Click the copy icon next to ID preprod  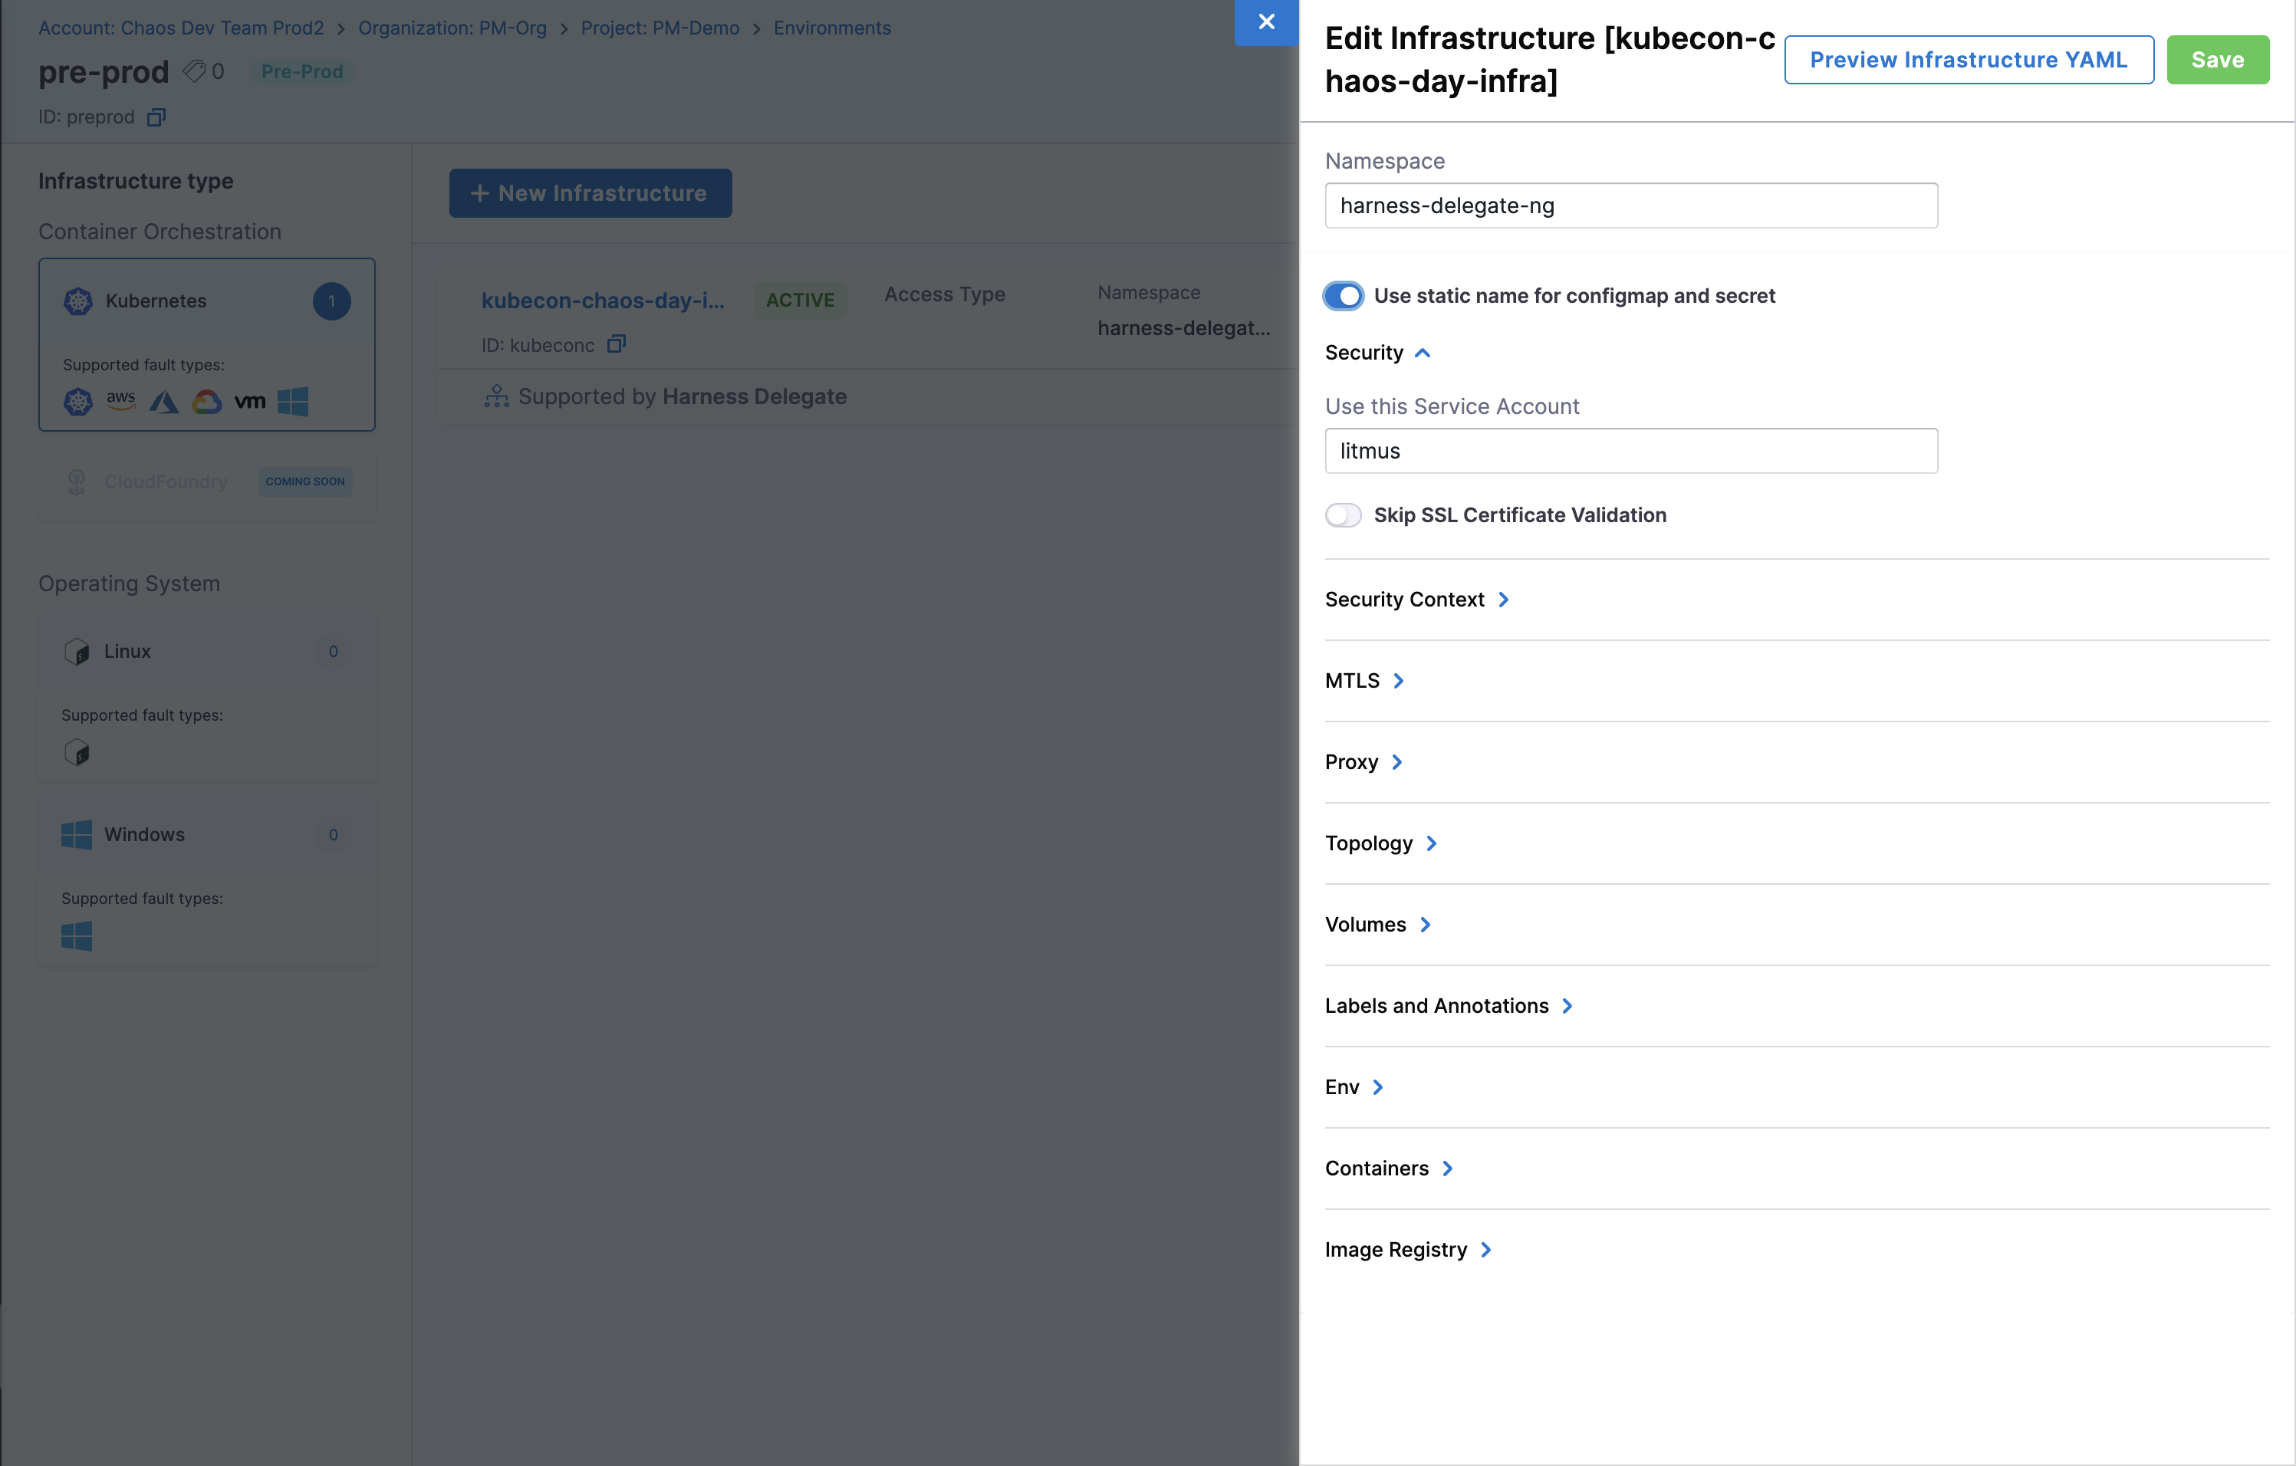156,117
